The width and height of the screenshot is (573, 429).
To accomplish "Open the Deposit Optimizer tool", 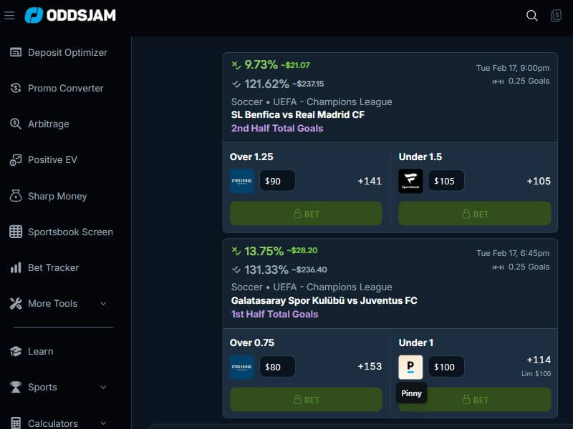I will point(67,52).
